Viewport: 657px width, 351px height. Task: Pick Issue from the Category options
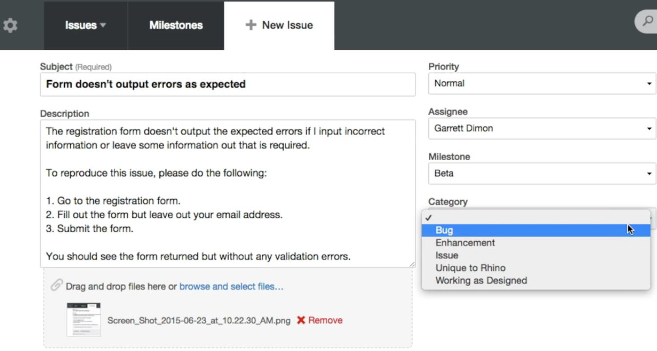click(x=447, y=255)
